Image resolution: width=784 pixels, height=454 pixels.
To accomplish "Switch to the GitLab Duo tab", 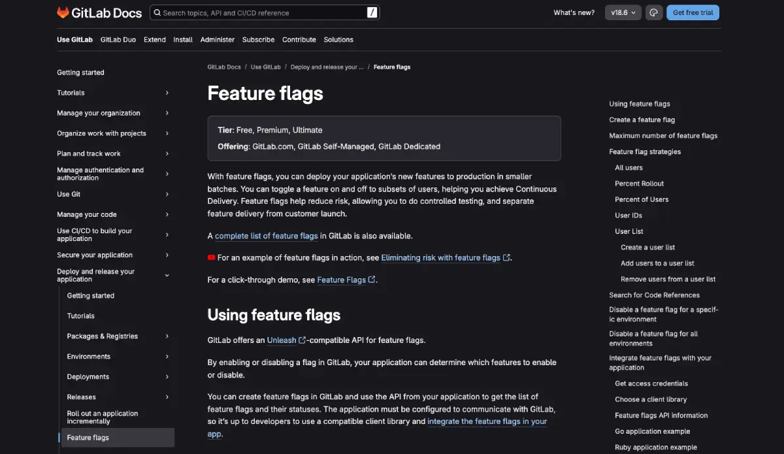I will click(x=118, y=39).
